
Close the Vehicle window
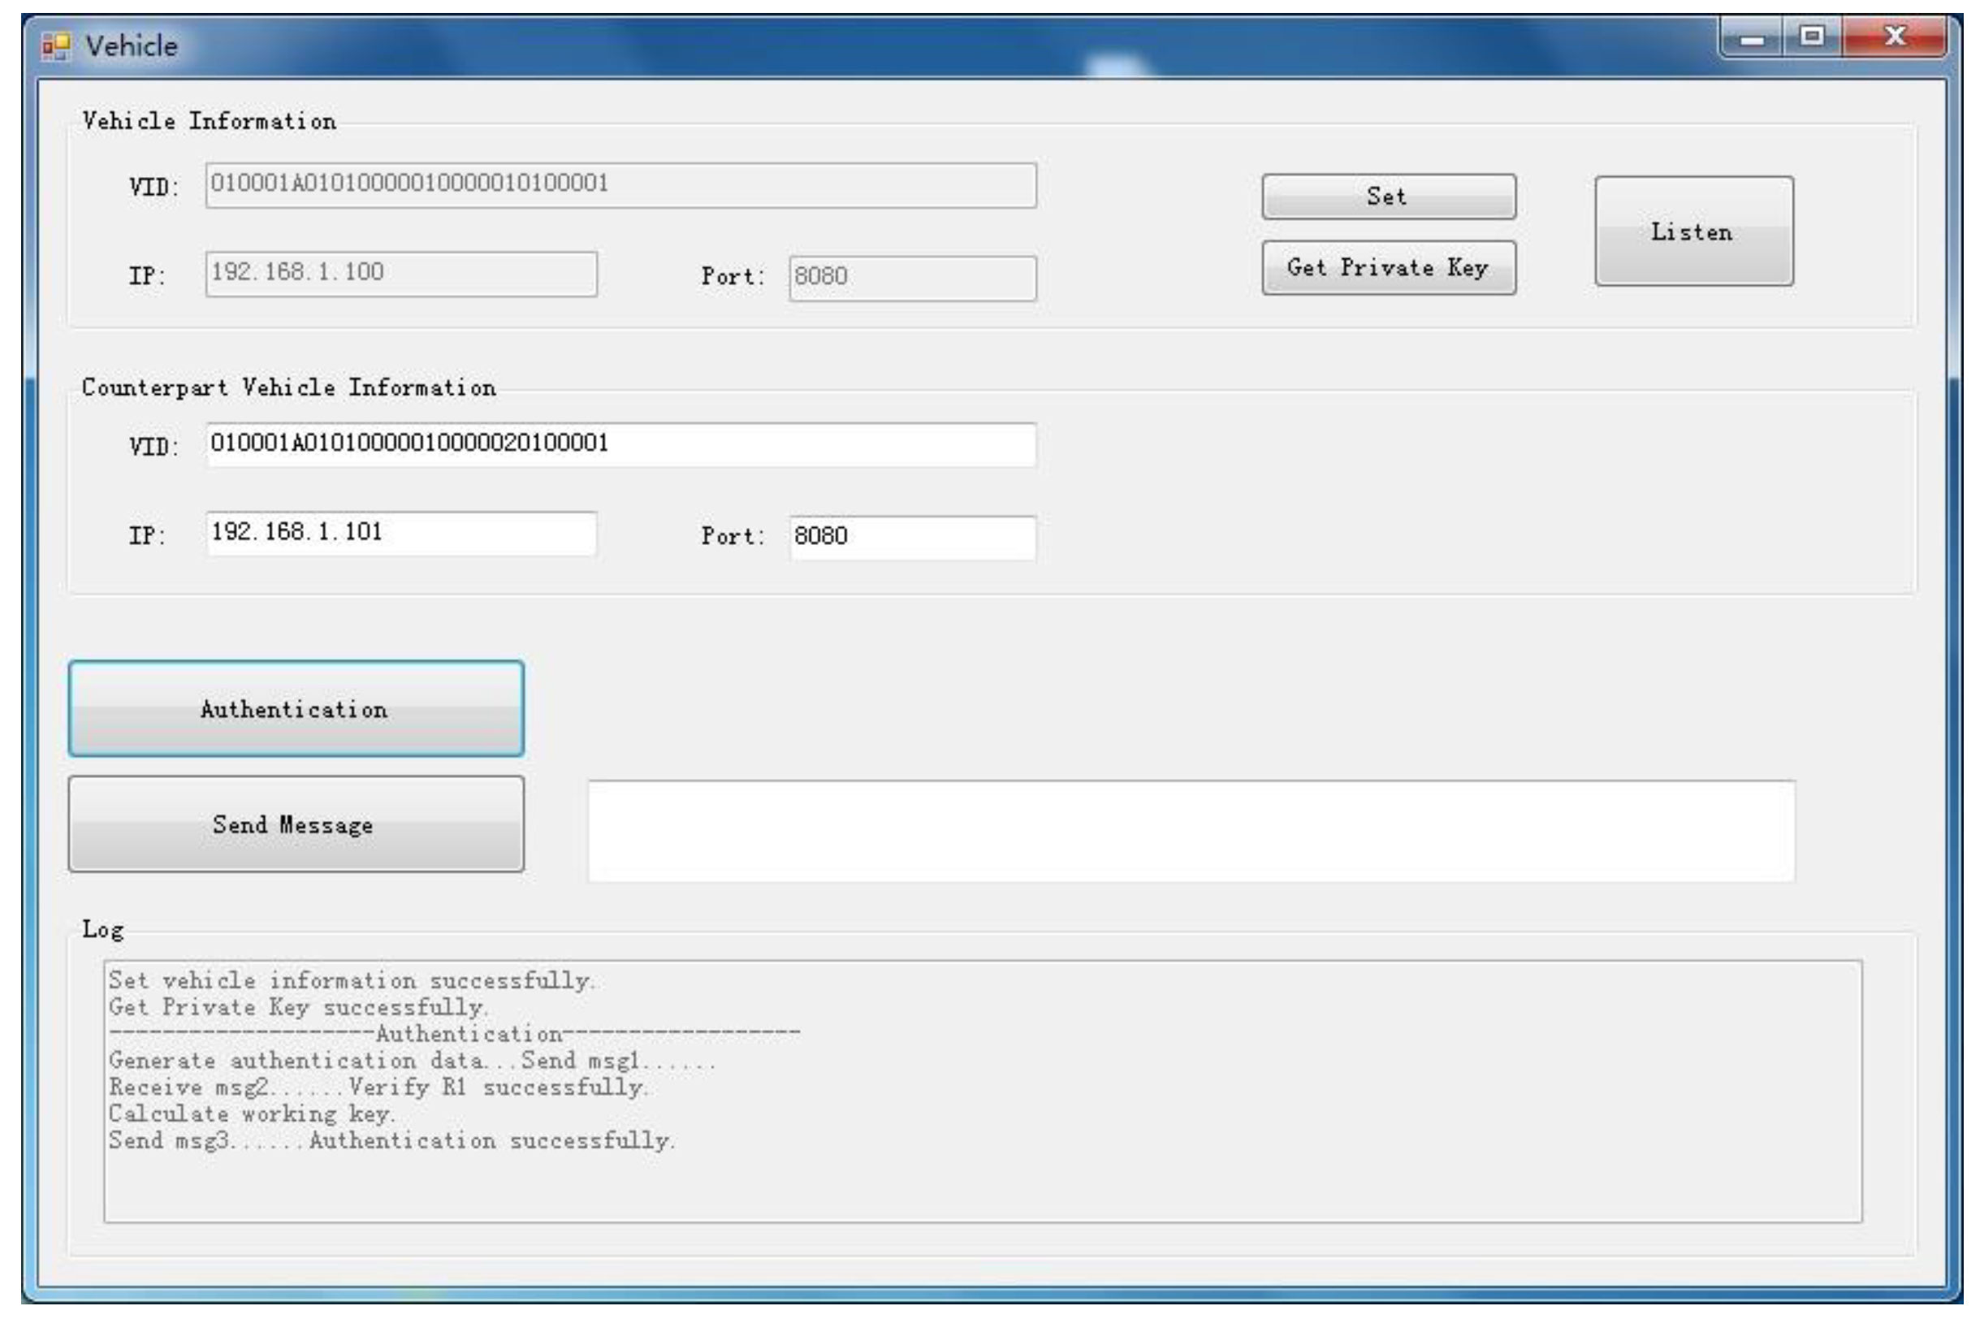(x=1894, y=37)
